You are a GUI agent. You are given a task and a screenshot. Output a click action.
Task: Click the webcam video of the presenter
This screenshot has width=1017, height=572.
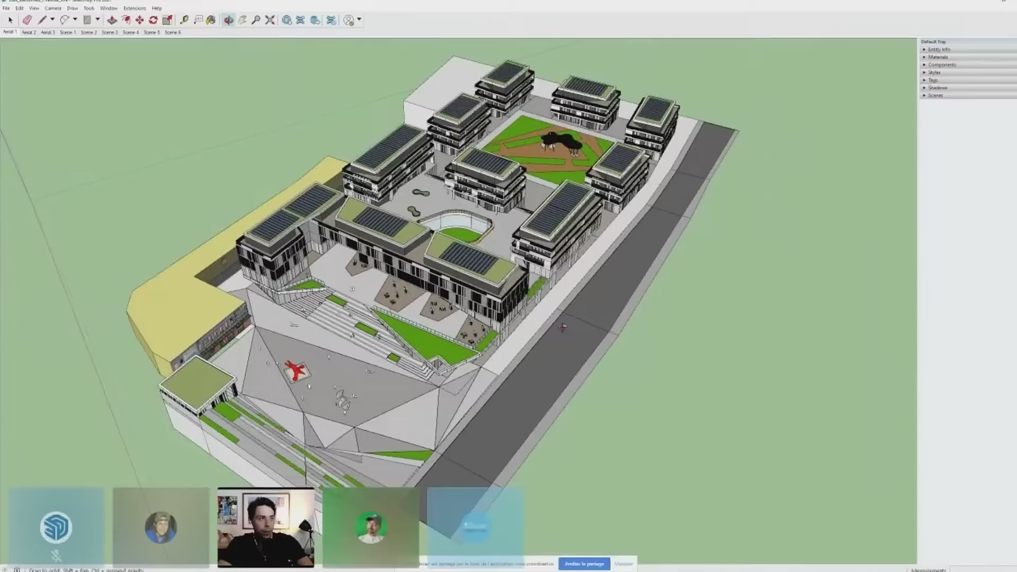pyautogui.click(x=266, y=528)
